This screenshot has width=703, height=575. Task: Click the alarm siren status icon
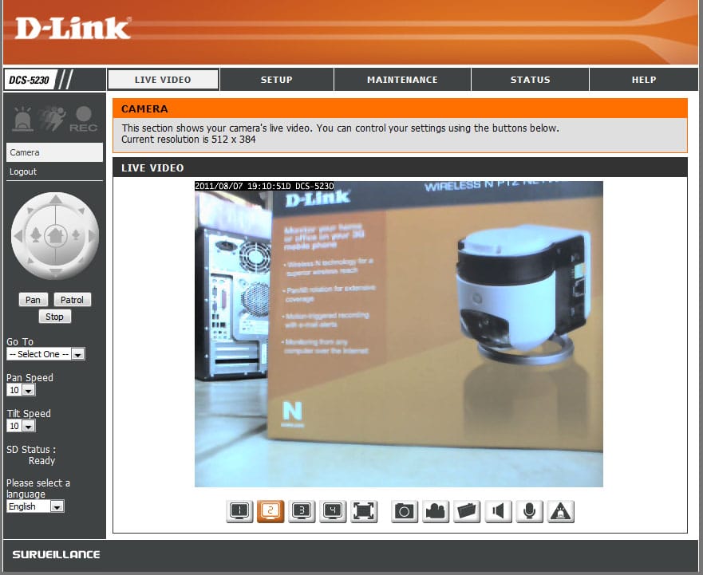pyautogui.click(x=23, y=119)
